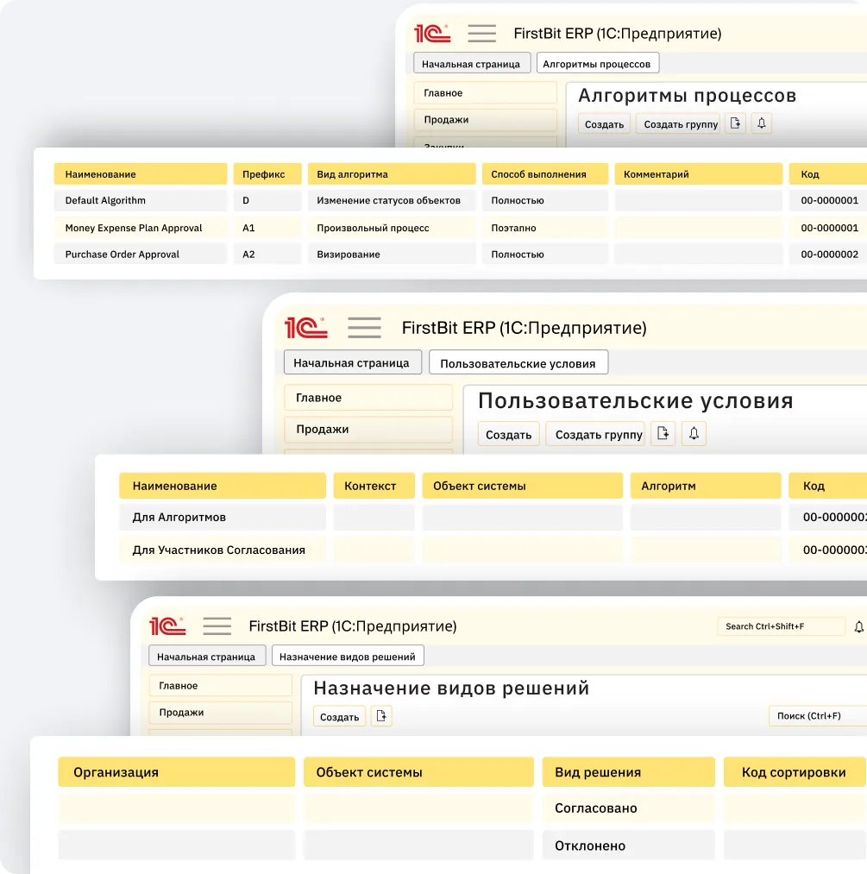Viewport: 867px width, 874px height.
Task: Click copy-document icon in Пользовательские условия toolbar
Action: pos(662,434)
